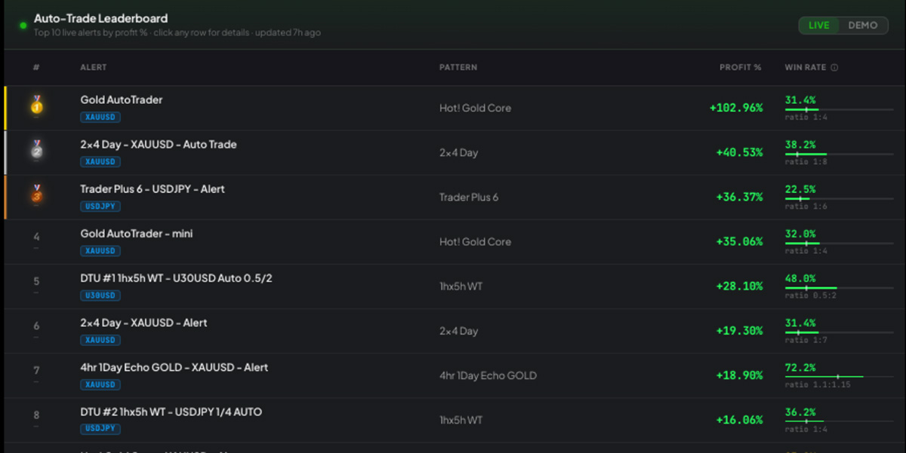Select the USDJPY tag under Trader Plus 6

[x=100, y=207]
